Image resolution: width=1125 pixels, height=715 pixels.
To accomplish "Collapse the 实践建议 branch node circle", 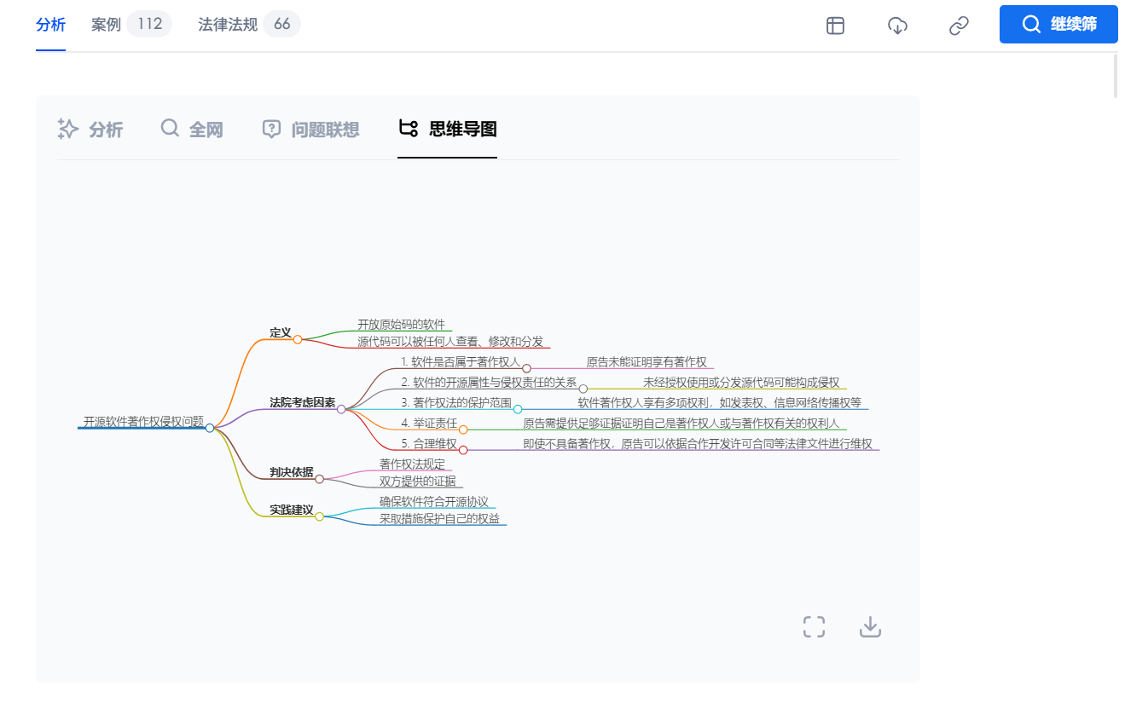I will [319, 516].
